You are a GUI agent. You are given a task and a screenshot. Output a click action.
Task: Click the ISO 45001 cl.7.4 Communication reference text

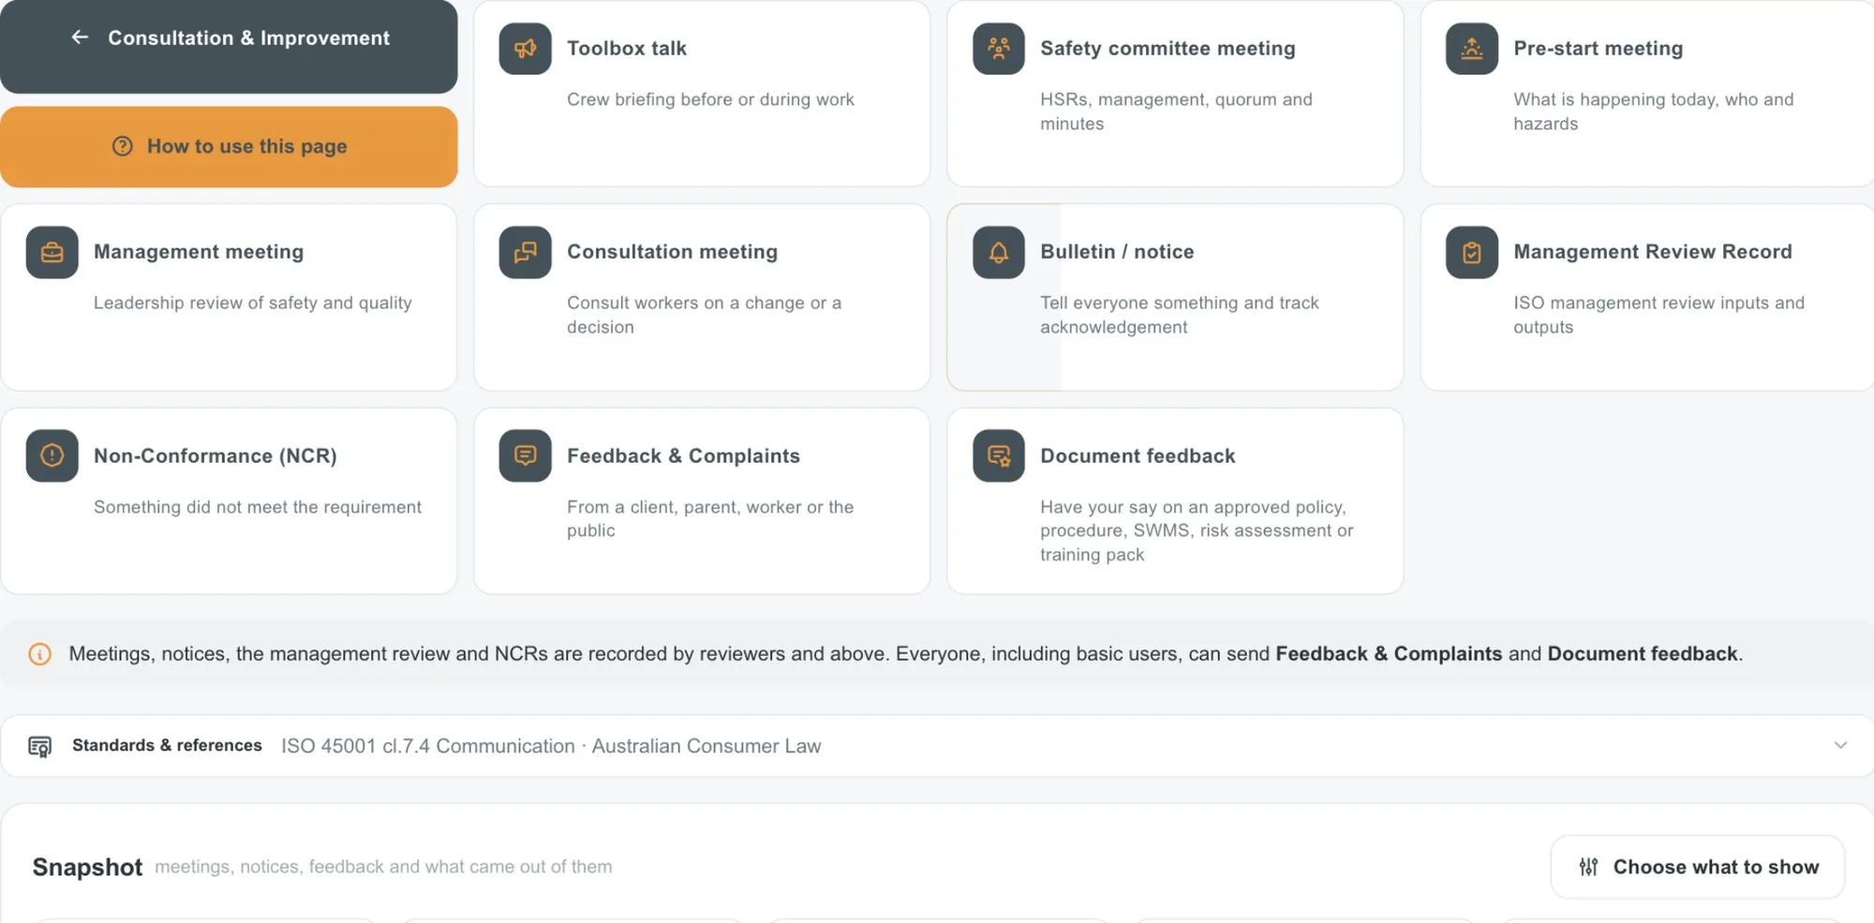[x=428, y=746]
